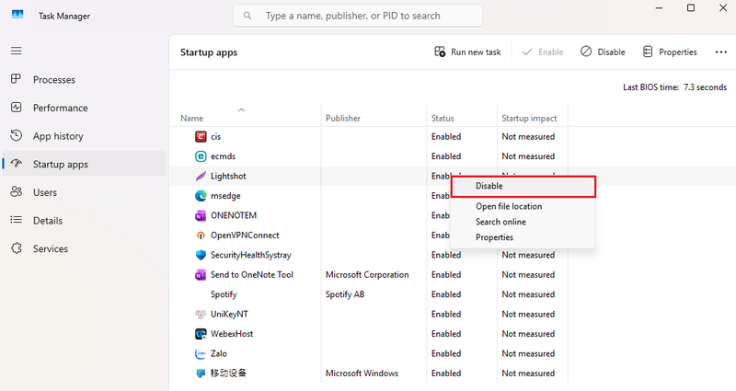Click the Microsoft Windows publisher cell
This screenshot has height=391, width=736.
(362, 374)
